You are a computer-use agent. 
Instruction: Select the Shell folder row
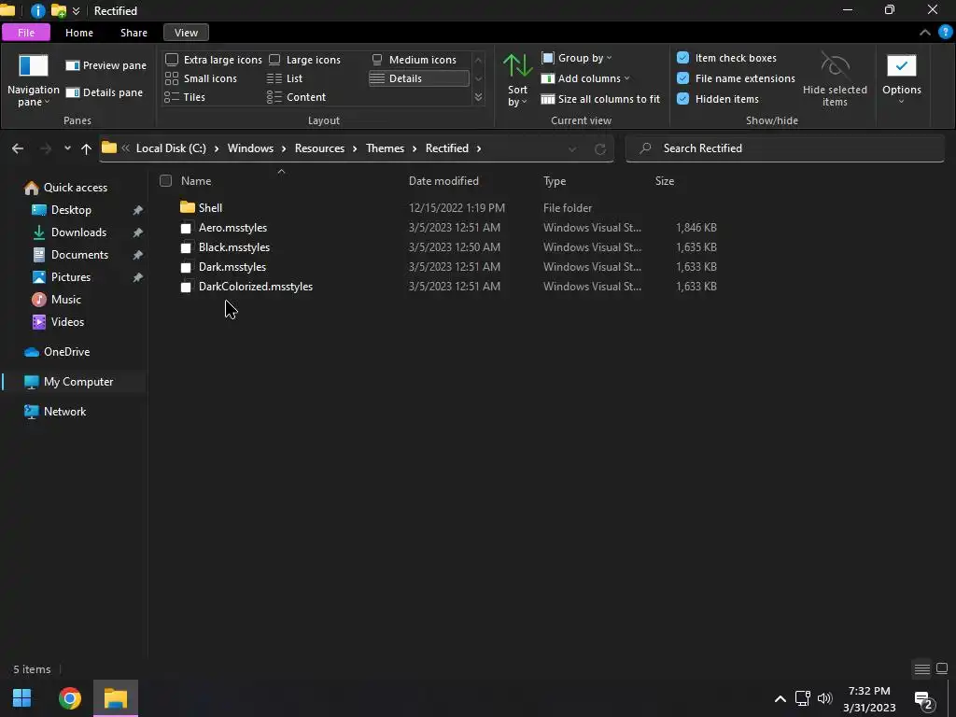(448, 208)
